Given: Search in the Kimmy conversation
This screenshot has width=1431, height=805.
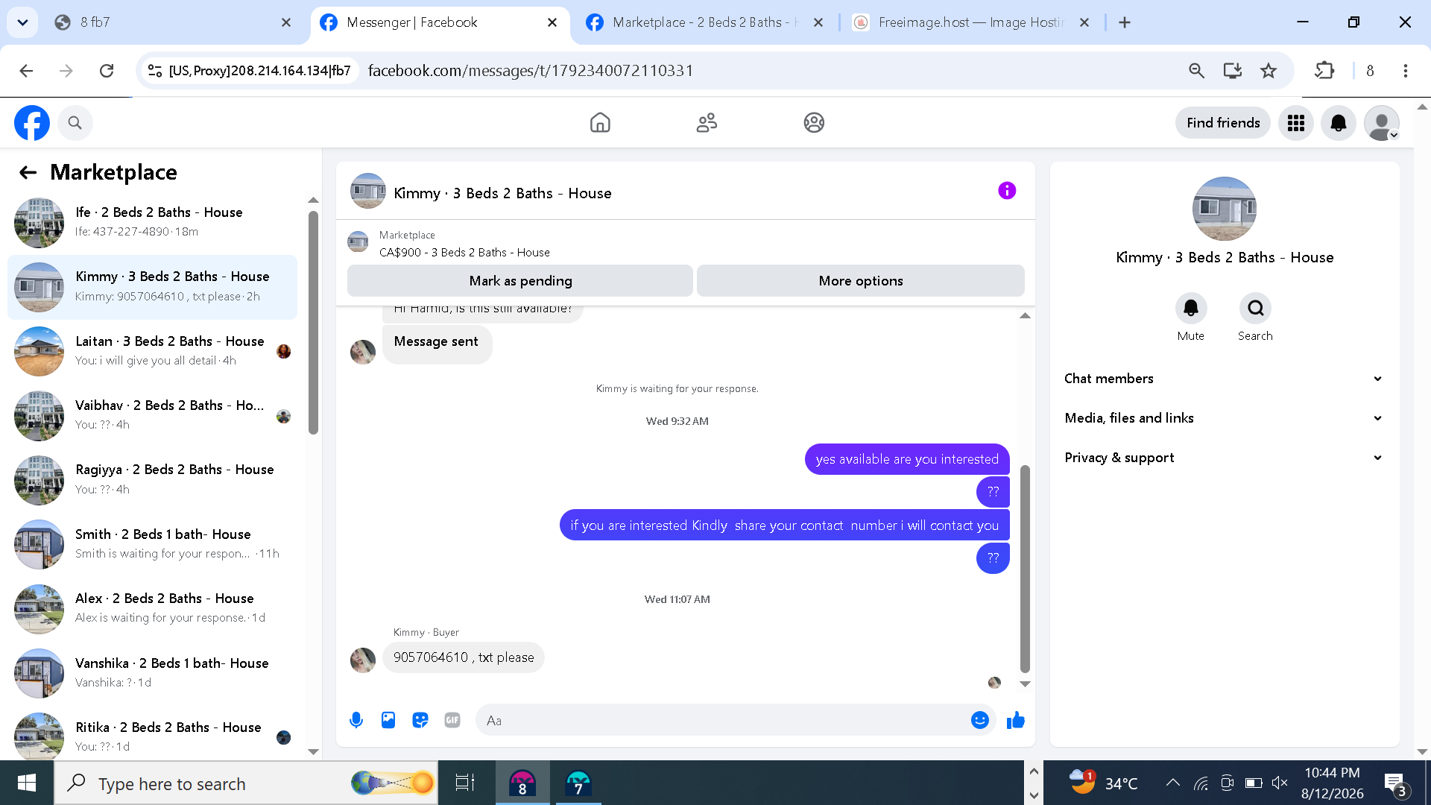Looking at the screenshot, I should pyautogui.click(x=1255, y=309).
